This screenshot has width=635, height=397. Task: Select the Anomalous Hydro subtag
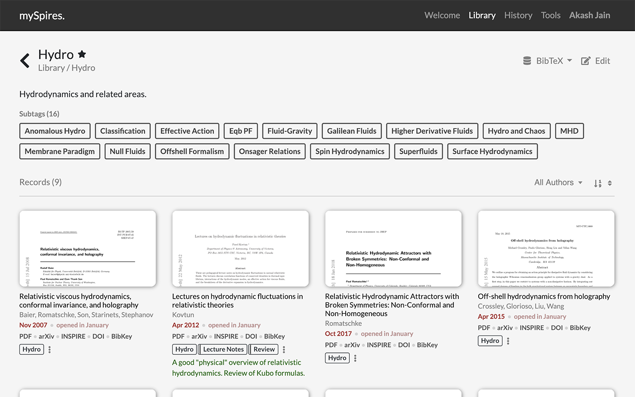[x=55, y=131]
